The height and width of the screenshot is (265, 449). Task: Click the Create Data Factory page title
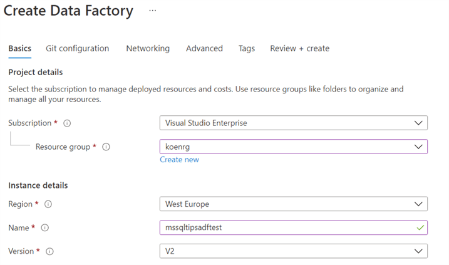tap(69, 11)
